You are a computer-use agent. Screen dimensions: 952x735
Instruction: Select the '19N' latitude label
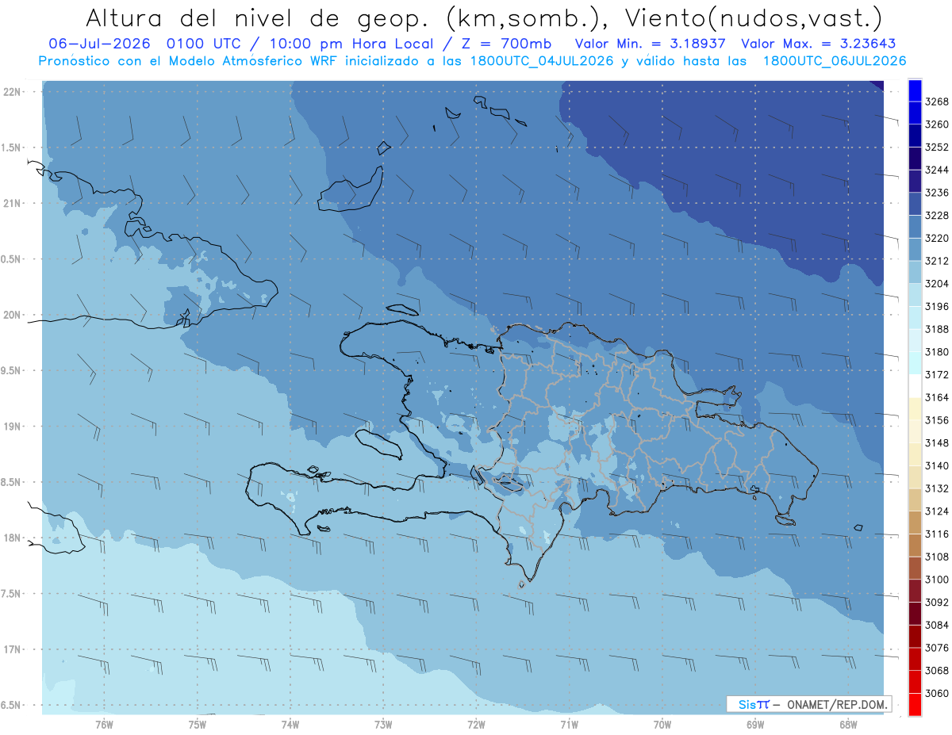coord(12,427)
